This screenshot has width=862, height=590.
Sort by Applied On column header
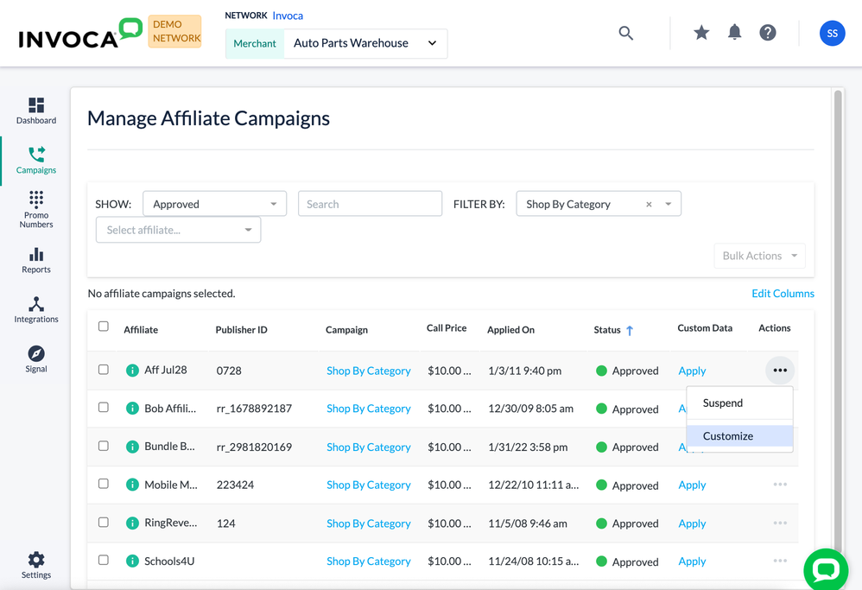click(x=510, y=330)
